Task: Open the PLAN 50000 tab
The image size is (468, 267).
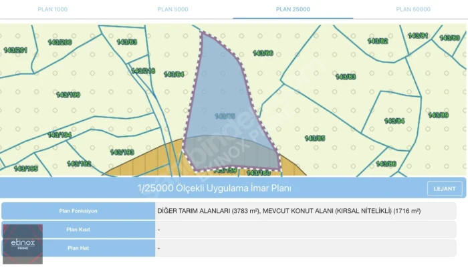Action: [413, 9]
